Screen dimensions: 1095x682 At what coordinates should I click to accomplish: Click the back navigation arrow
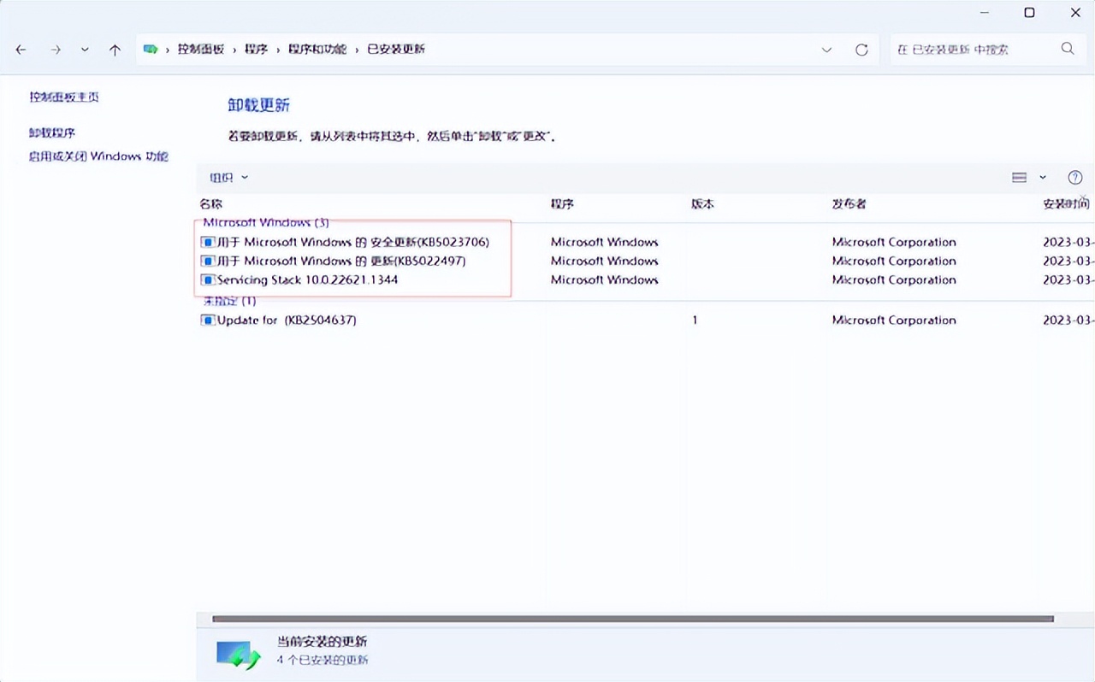[21, 50]
